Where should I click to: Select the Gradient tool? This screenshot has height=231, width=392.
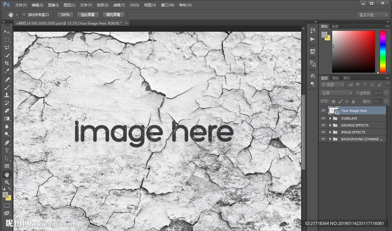(7, 119)
